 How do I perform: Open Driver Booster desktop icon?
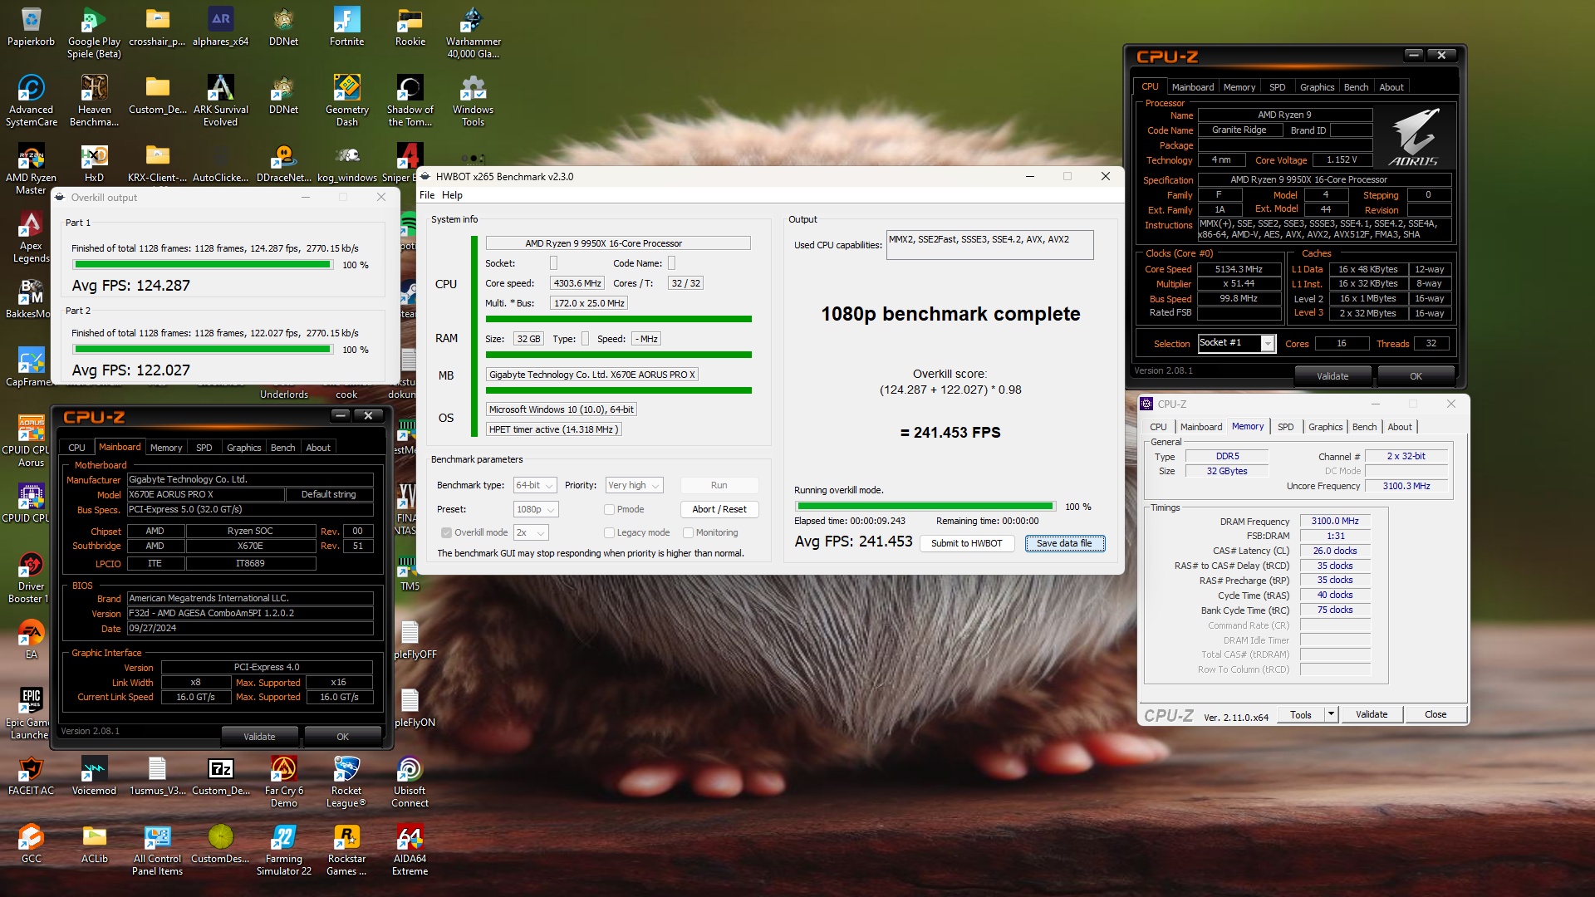[x=32, y=578]
